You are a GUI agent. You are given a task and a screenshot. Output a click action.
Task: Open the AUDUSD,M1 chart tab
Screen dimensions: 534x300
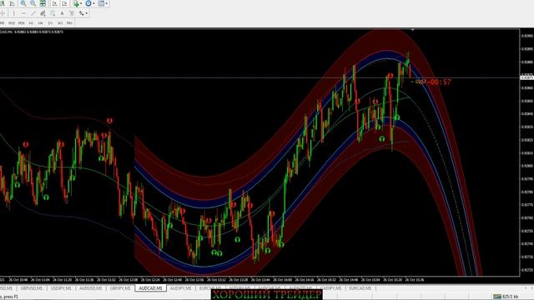coord(91,288)
